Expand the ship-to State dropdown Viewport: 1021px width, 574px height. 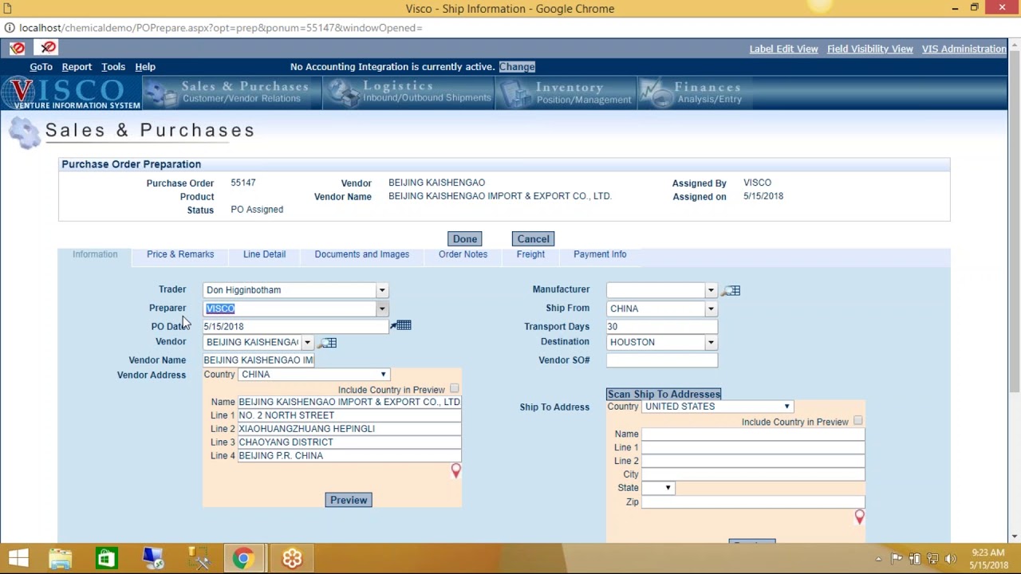[658, 488]
